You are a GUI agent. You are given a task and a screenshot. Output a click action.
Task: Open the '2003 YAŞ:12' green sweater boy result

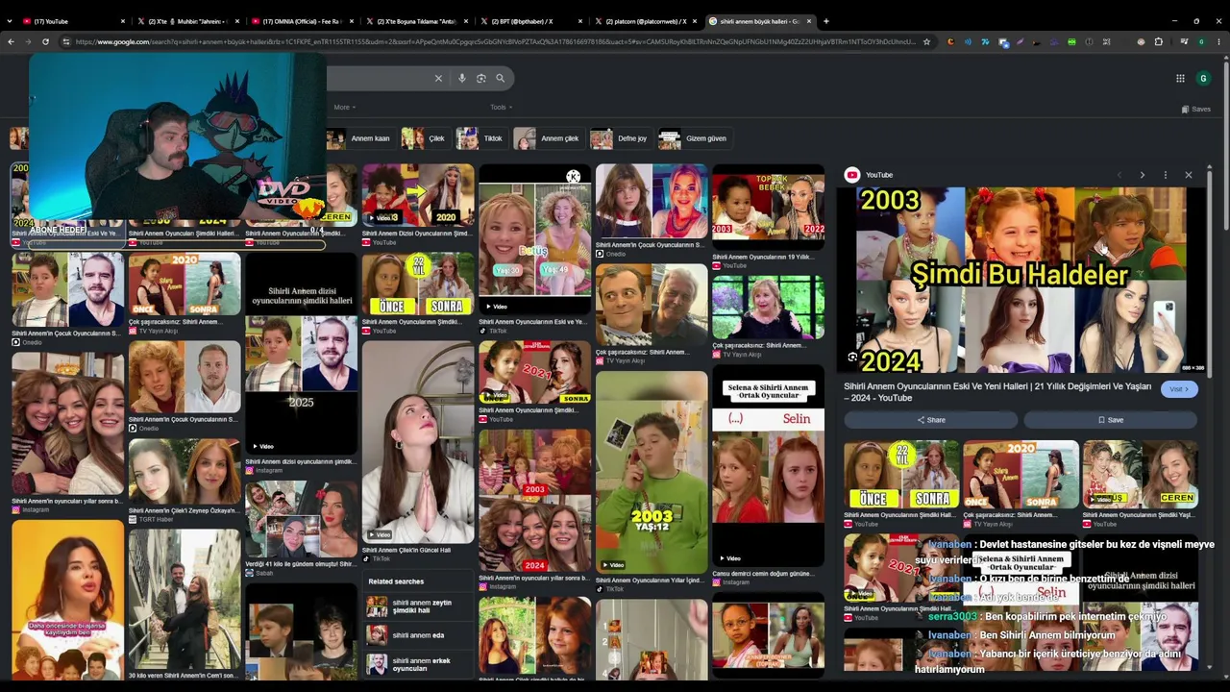[652, 474]
